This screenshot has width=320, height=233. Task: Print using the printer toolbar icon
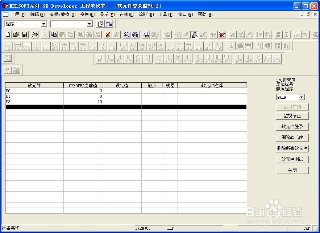pyautogui.click(x=35, y=34)
